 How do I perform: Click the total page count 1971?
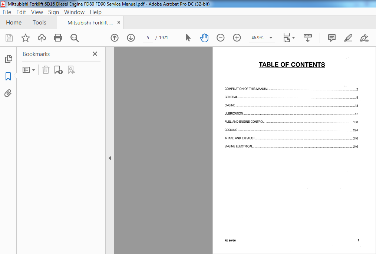(x=164, y=38)
